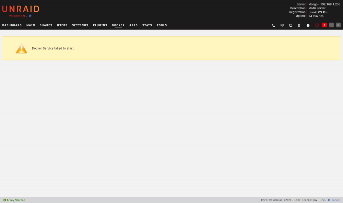Screen dimensions: 343x203
Task: Select the Docker tab
Action: (x=118, y=25)
